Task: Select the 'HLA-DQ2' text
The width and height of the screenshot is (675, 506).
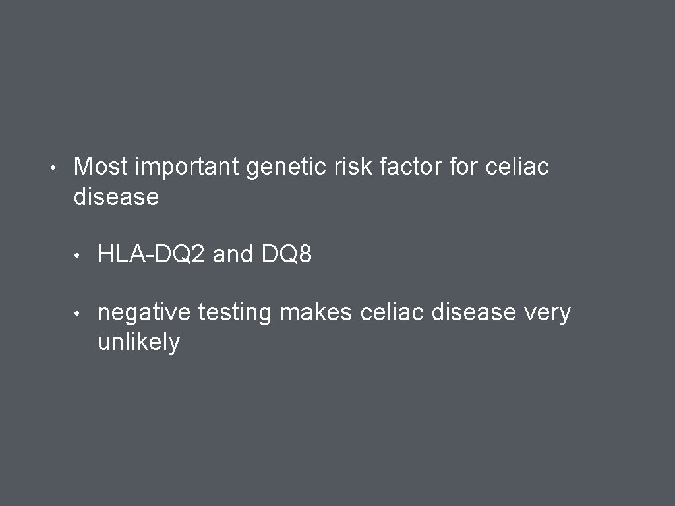Action: point(151,254)
